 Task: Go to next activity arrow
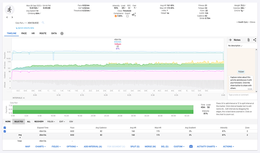tap(12, 17)
